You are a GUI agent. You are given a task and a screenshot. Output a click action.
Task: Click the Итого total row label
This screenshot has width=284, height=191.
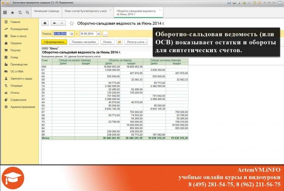pos(46,138)
